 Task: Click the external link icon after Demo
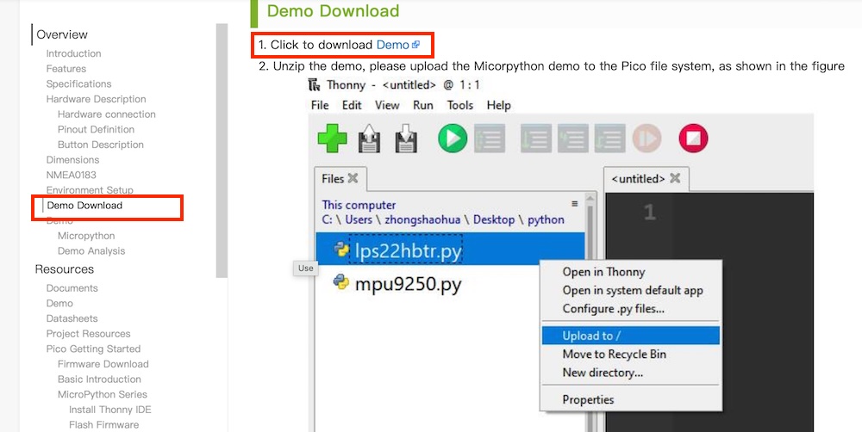415,44
